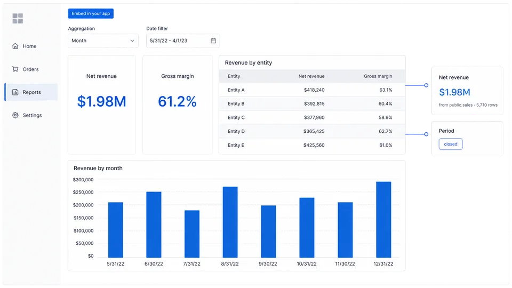512x288 pixels.
Task: Select the Entity C row label
Action: 236,117
